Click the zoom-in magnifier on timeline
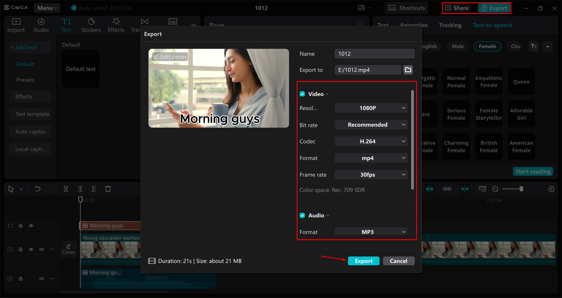This screenshot has height=298, width=562. 551,189
